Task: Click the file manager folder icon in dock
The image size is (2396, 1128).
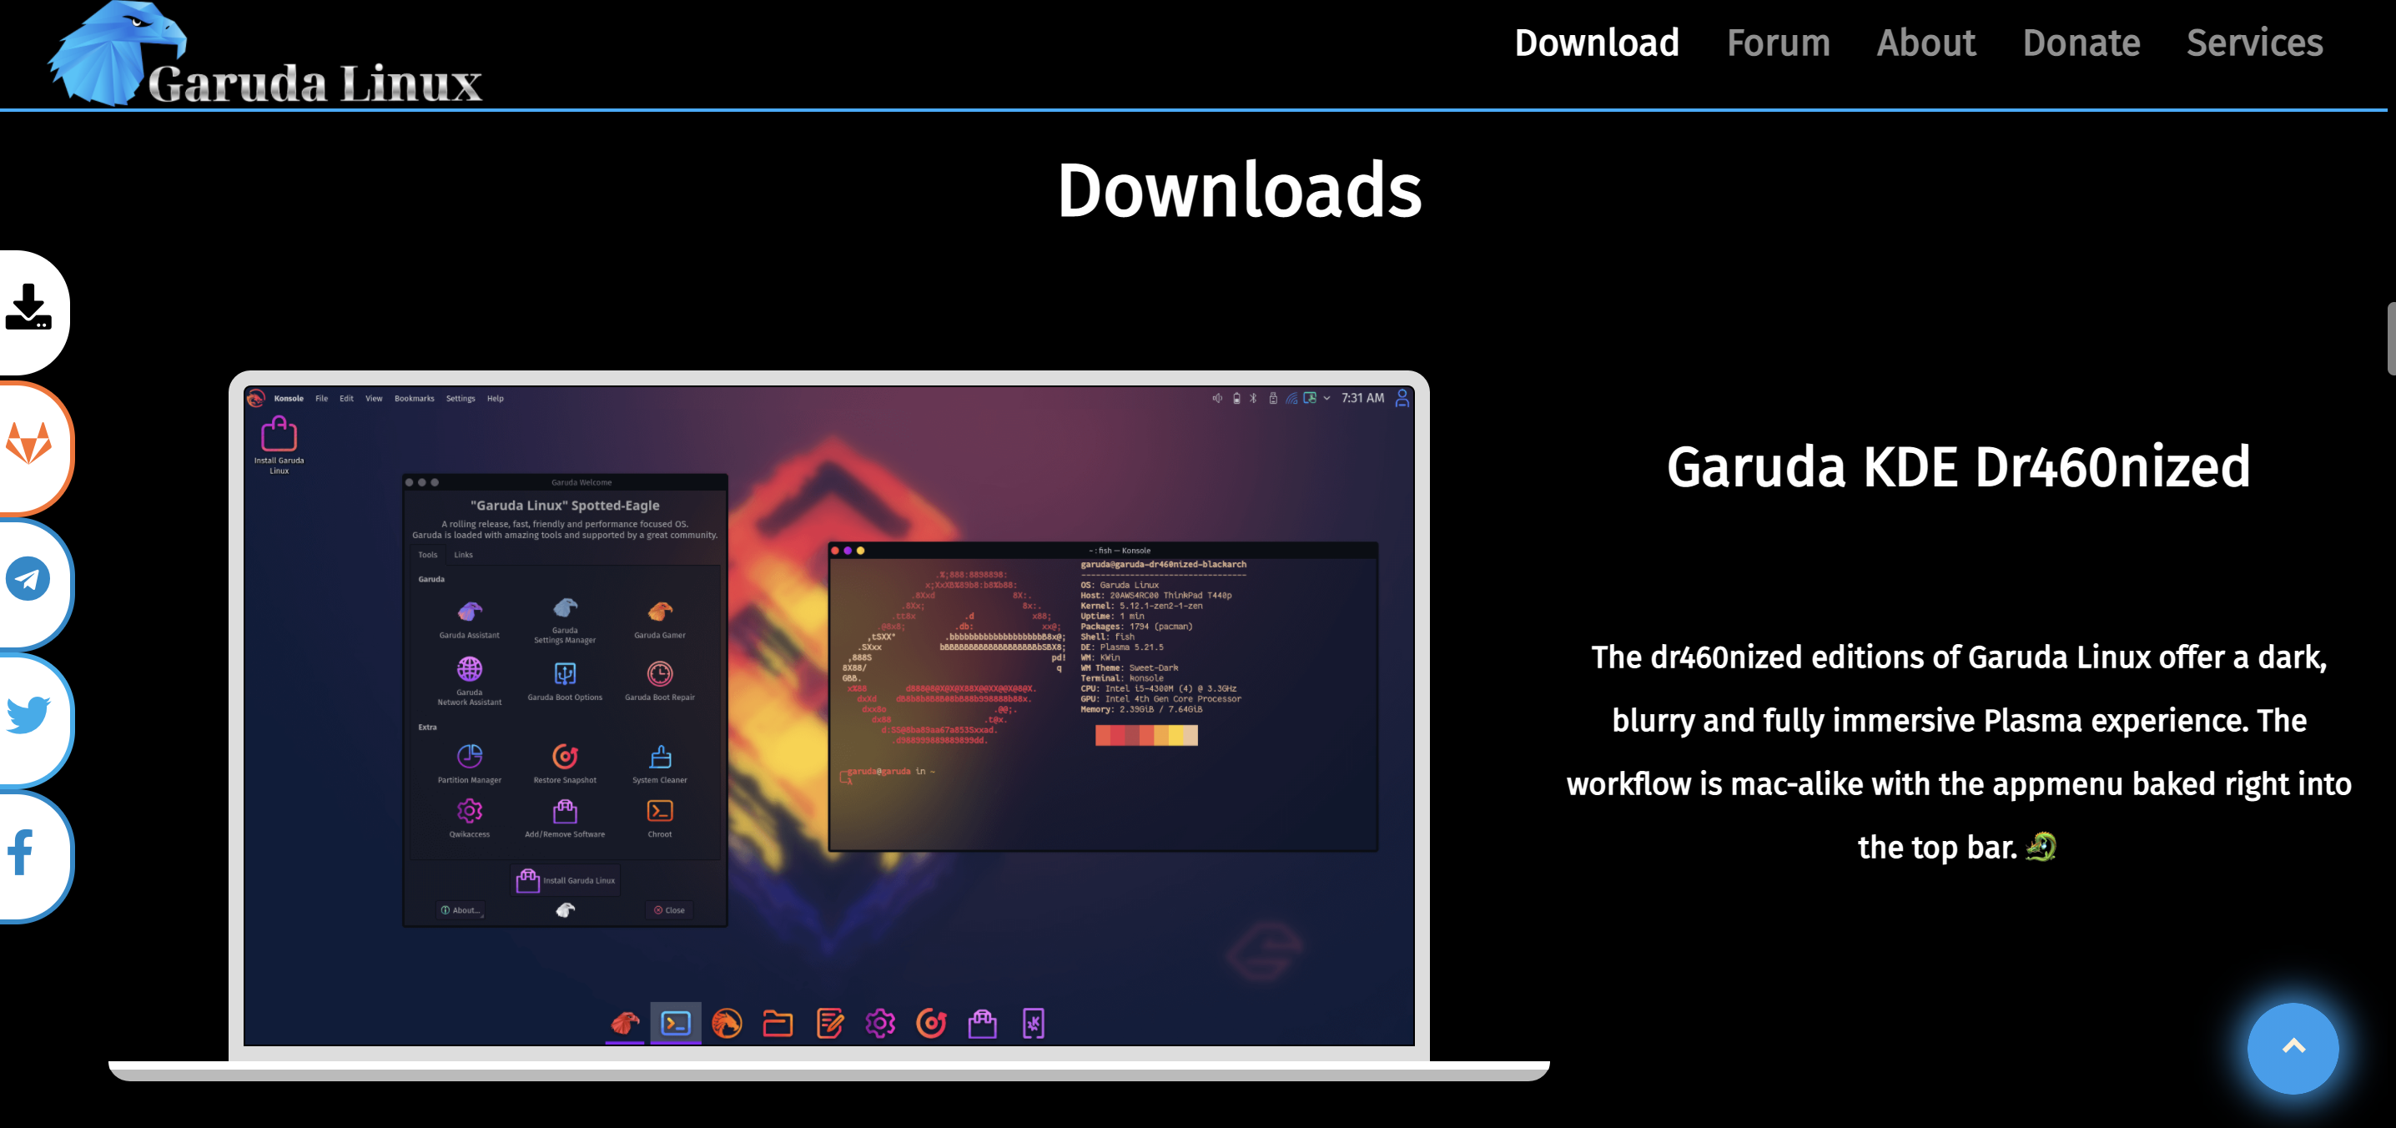Action: (x=778, y=1023)
